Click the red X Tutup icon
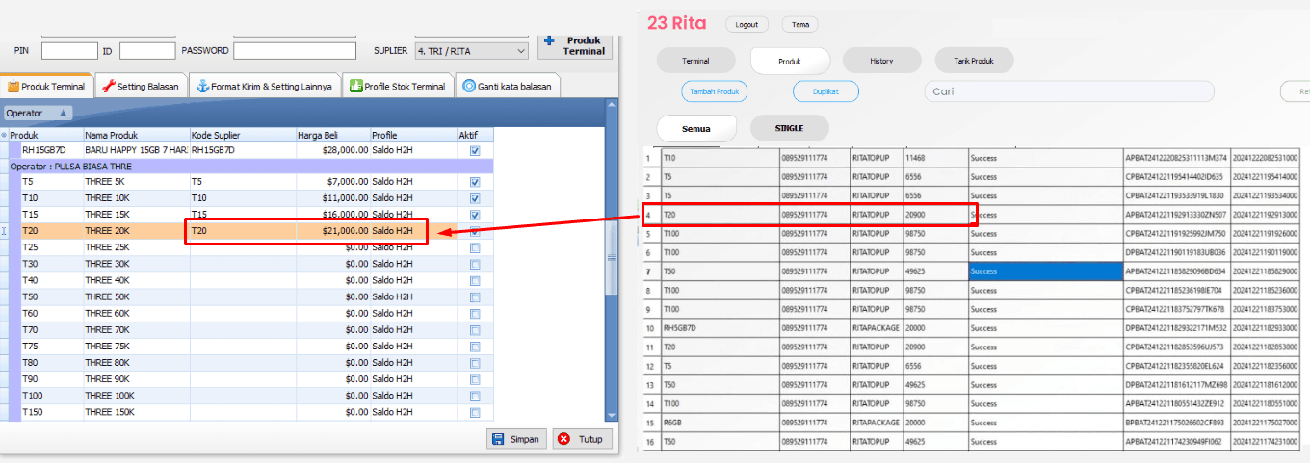Viewport: 1310px width, 463px height. pos(564,439)
